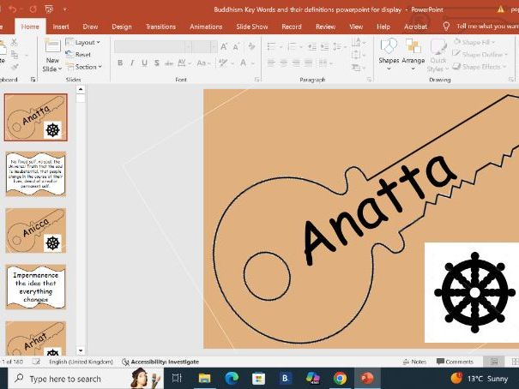519x389 pixels.
Task: Click the Arrange objects icon
Action: coord(413,51)
